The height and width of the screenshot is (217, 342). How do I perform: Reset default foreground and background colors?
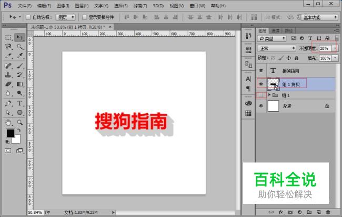(x=7, y=142)
